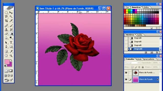Delete the current state in the Histórico panel

tap(157, 53)
